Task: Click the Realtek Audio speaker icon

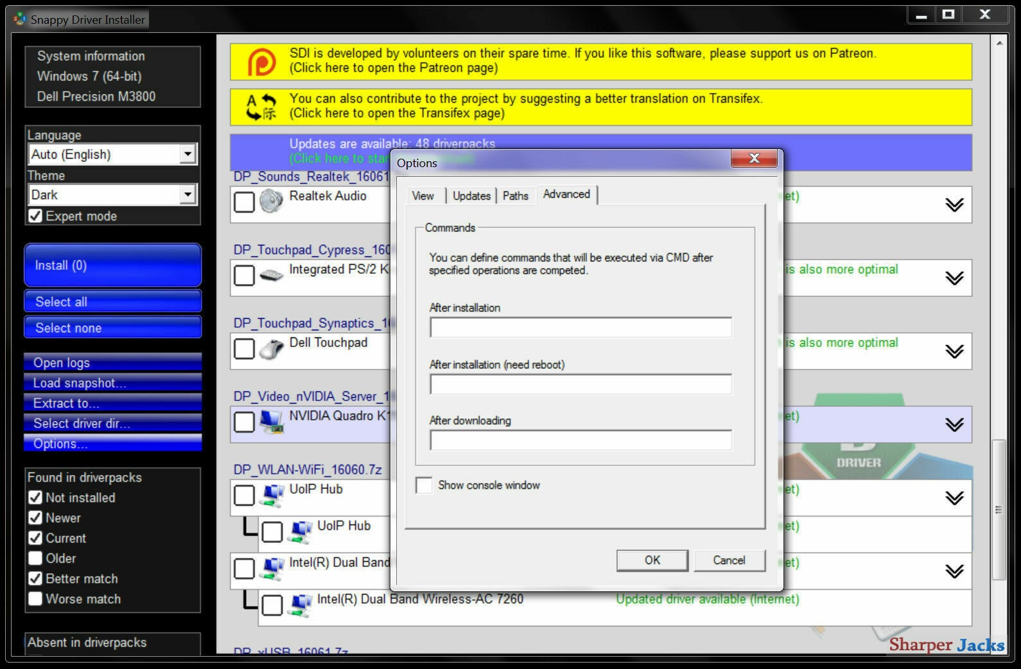Action: pyautogui.click(x=272, y=201)
